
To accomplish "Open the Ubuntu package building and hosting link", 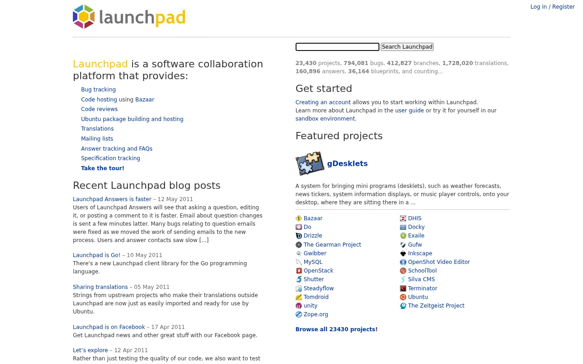I will [x=132, y=119].
